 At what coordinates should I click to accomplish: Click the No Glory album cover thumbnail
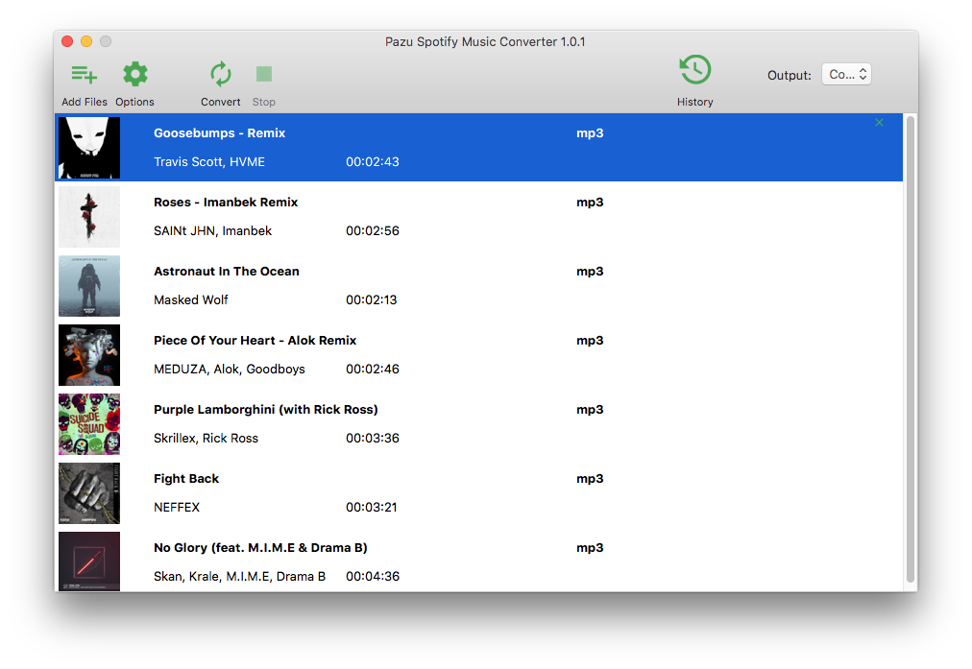[x=89, y=561]
